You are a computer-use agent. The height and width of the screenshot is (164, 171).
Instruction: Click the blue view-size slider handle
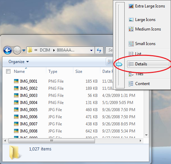click(x=119, y=64)
